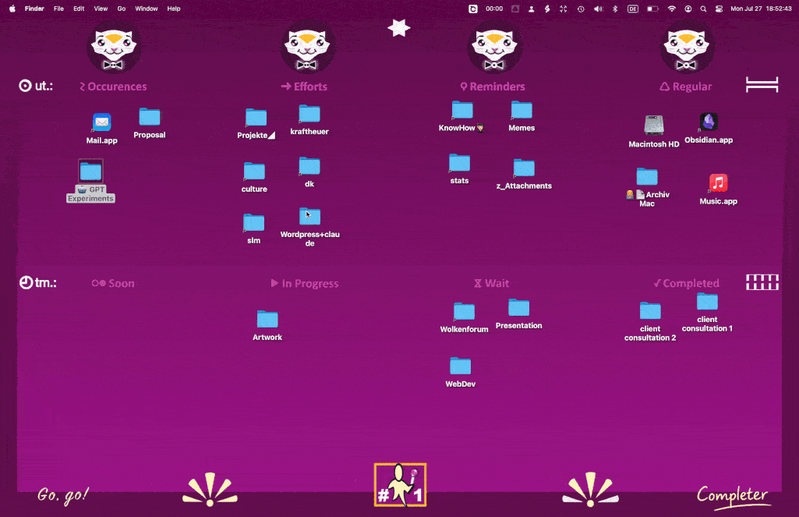Open Spotlight search in the menu bar

pos(703,9)
